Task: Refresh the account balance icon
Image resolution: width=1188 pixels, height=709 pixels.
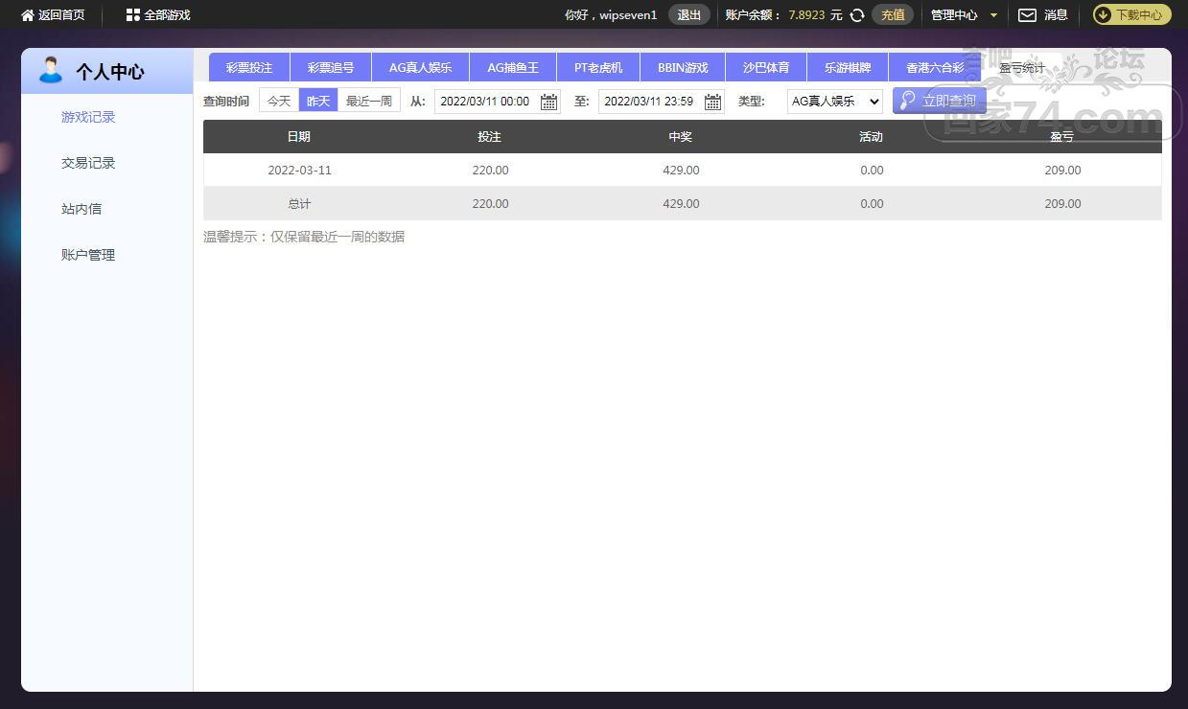Action: coord(857,15)
